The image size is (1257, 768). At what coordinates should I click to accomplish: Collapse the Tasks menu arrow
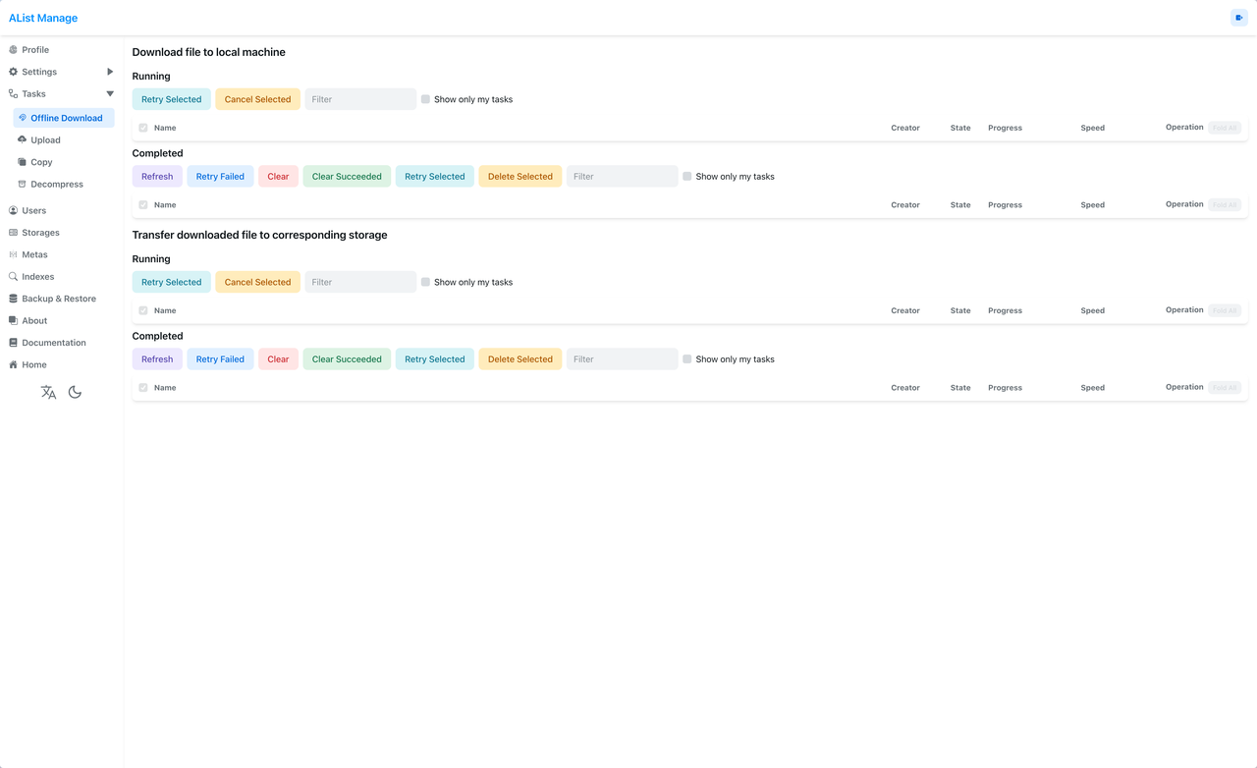(110, 94)
